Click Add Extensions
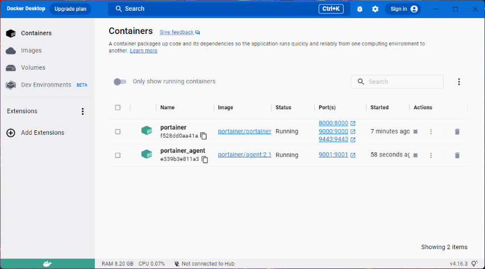The height and width of the screenshot is (269, 485). [43, 133]
